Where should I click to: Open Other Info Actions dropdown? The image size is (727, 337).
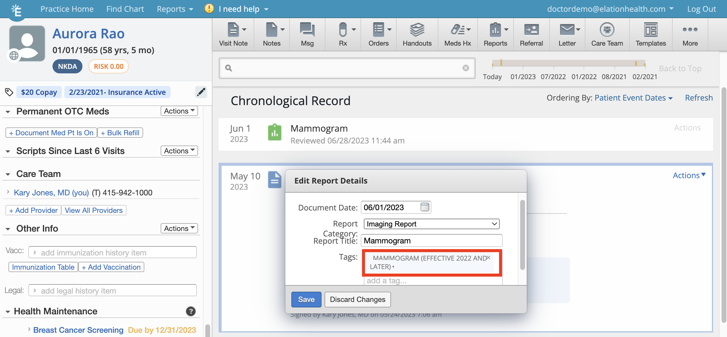tap(179, 229)
